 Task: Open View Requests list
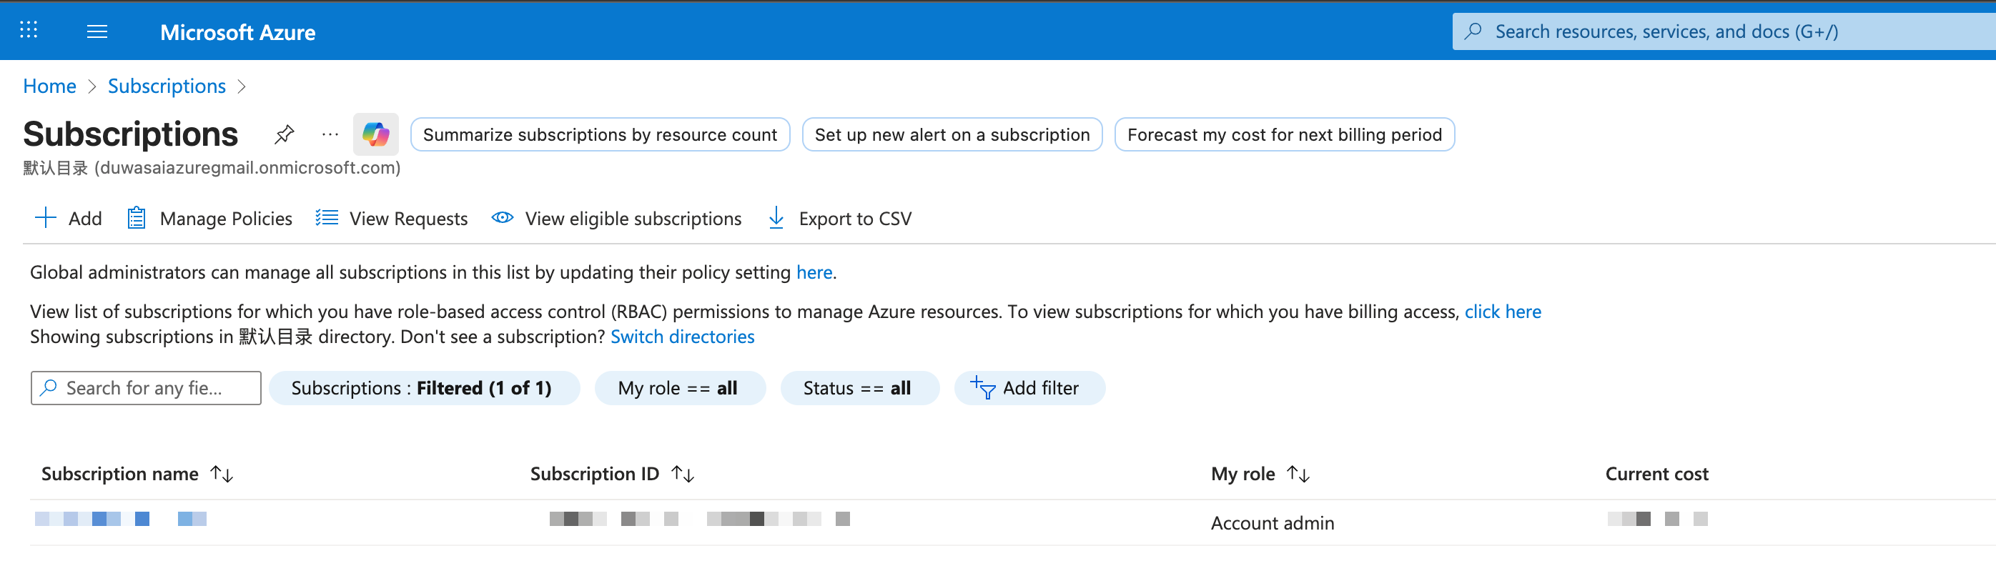[x=392, y=219]
